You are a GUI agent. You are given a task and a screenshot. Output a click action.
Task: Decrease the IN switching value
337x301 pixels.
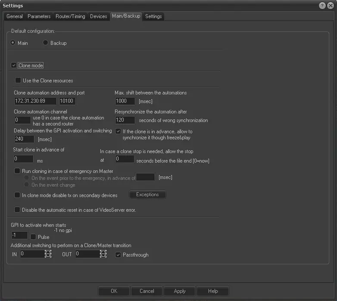[48, 256]
